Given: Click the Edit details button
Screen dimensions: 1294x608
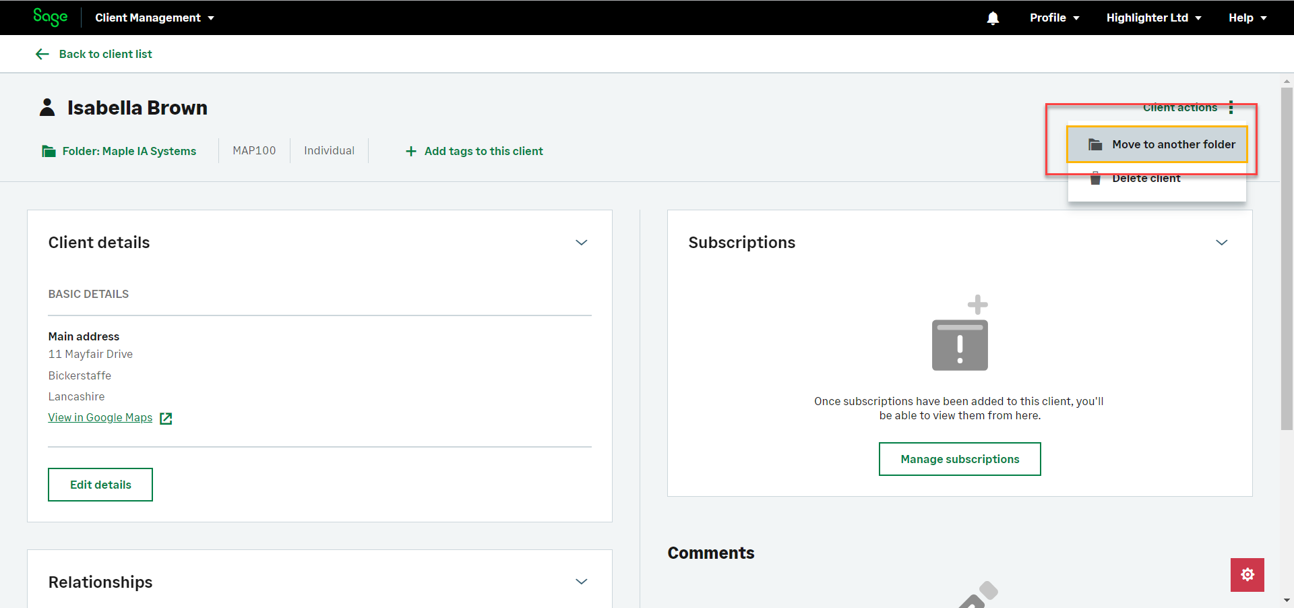Looking at the screenshot, I should (100, 485).
